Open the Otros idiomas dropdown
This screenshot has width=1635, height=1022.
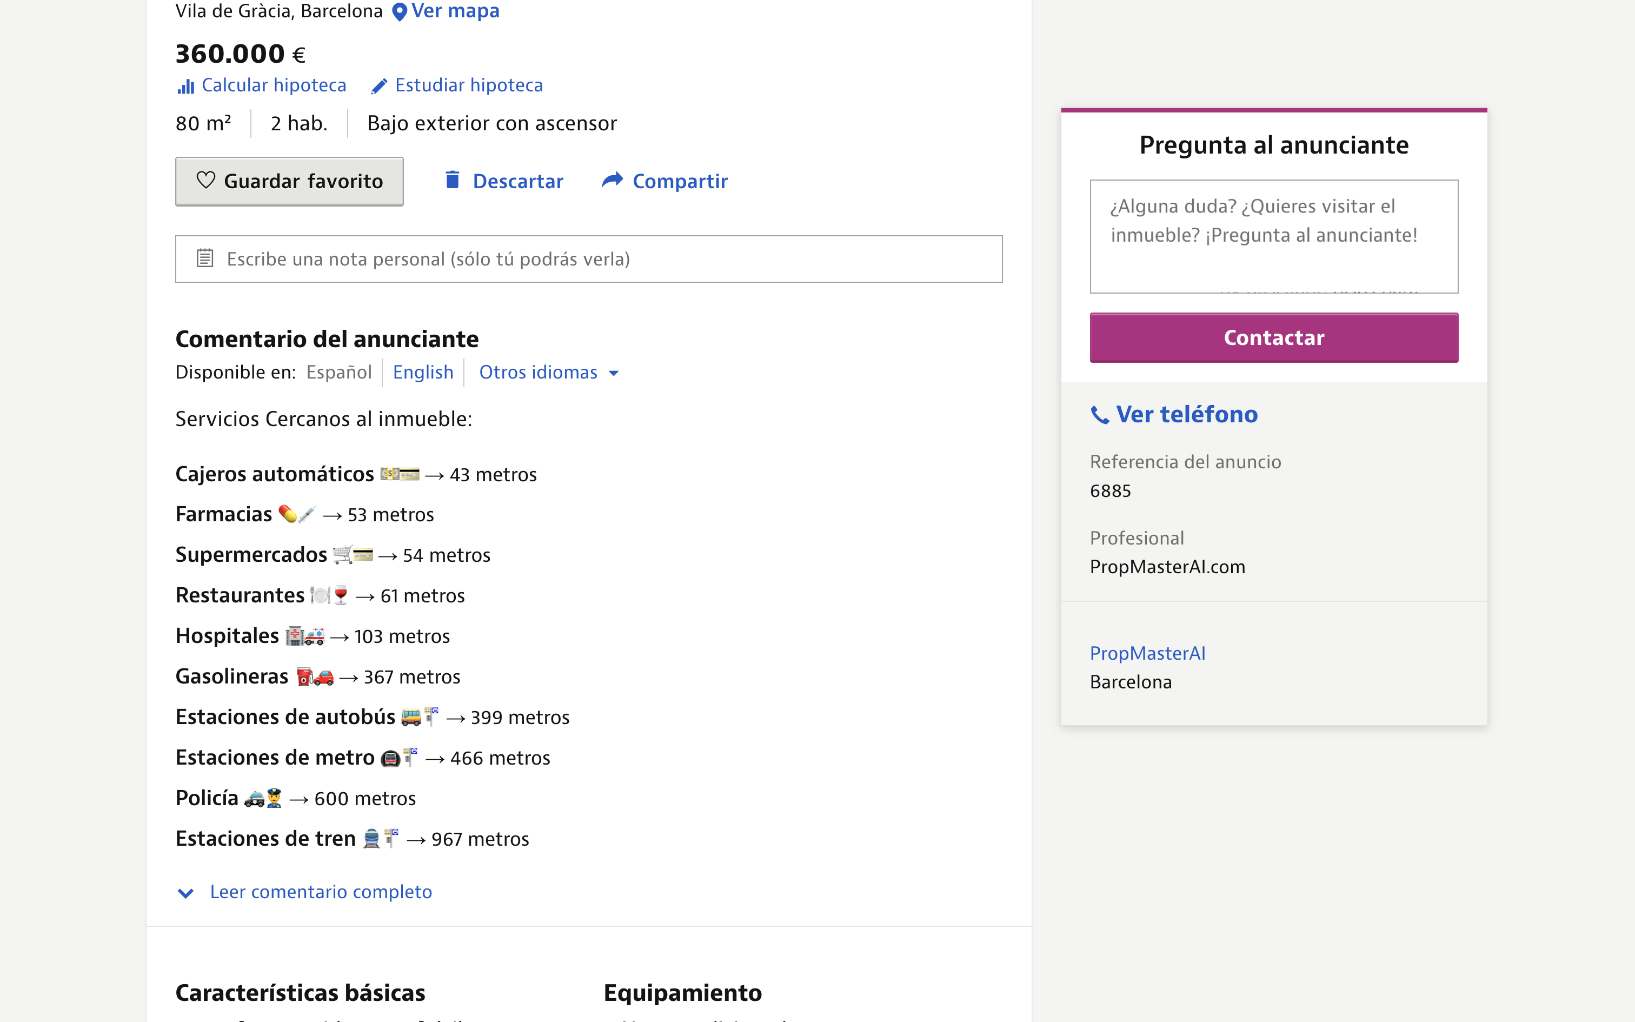point(539,372)
